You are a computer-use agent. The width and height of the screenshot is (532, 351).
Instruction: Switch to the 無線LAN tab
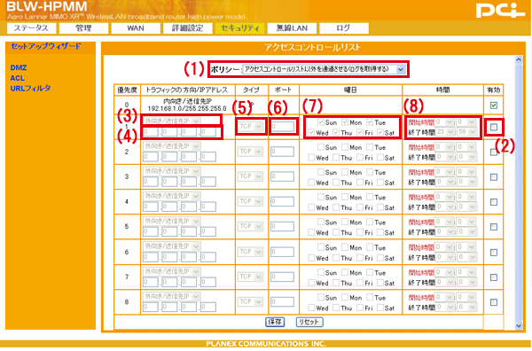(292, 28)
